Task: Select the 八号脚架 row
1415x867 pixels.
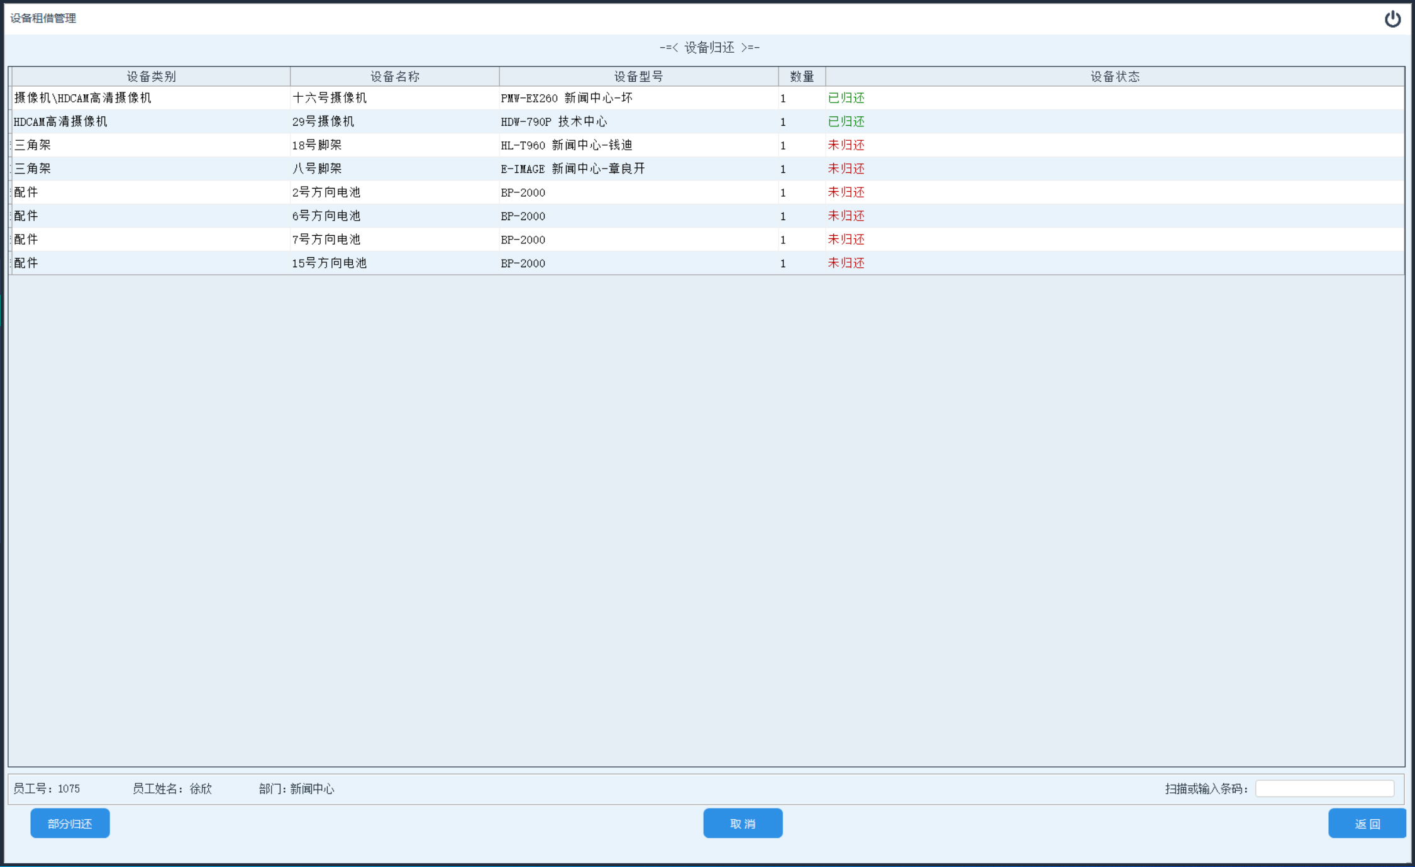Action: pos(317,168)
